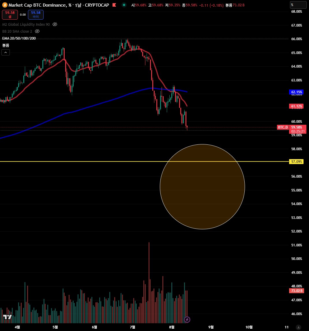
Task: Click the 4월 date label on the time axis
Action: [17, 327]
